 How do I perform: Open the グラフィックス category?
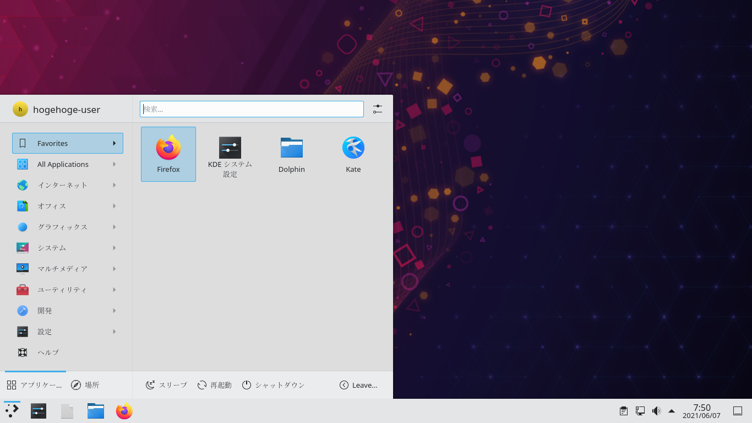(x=68, y=227)
